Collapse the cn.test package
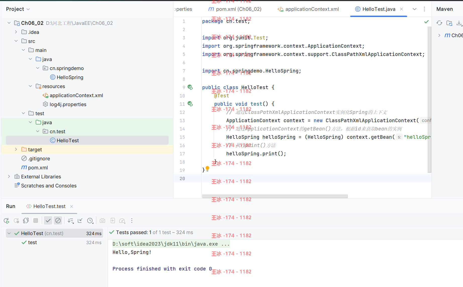463x287 pixels. coord(38,131)
